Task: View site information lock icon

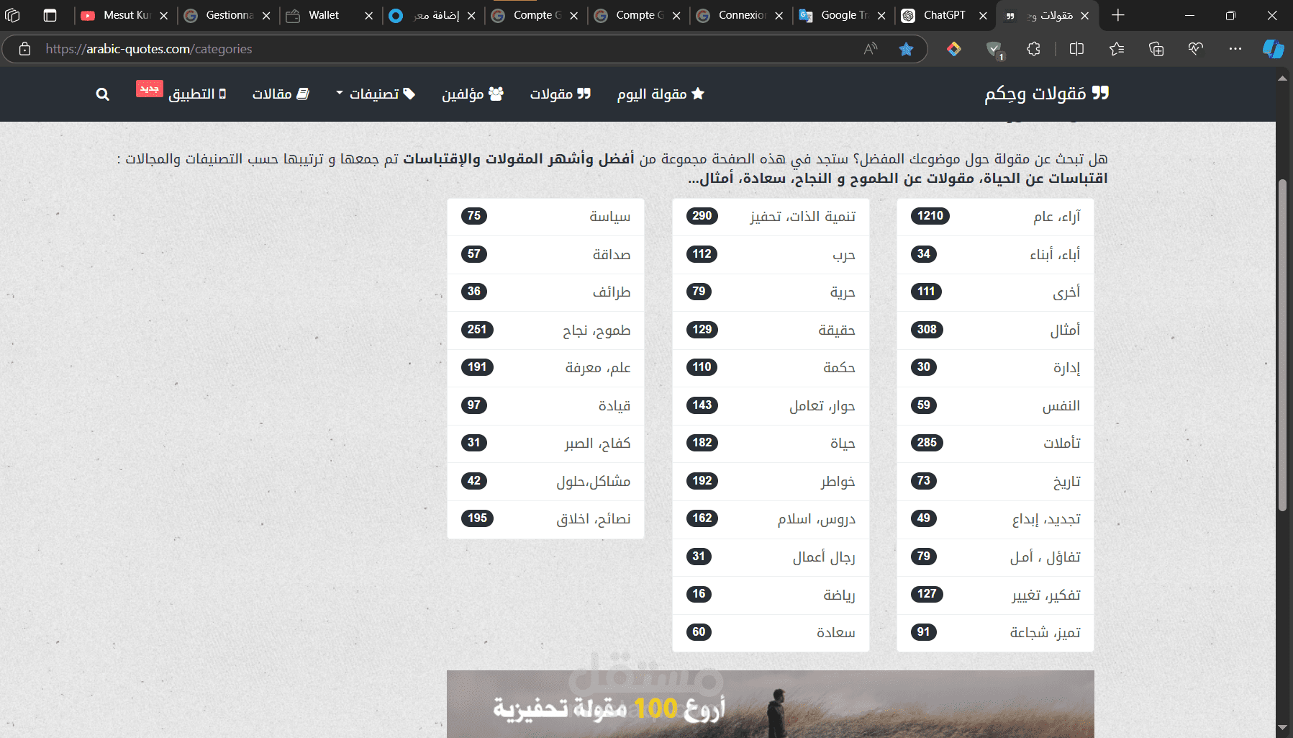Action: click(25, 49)
